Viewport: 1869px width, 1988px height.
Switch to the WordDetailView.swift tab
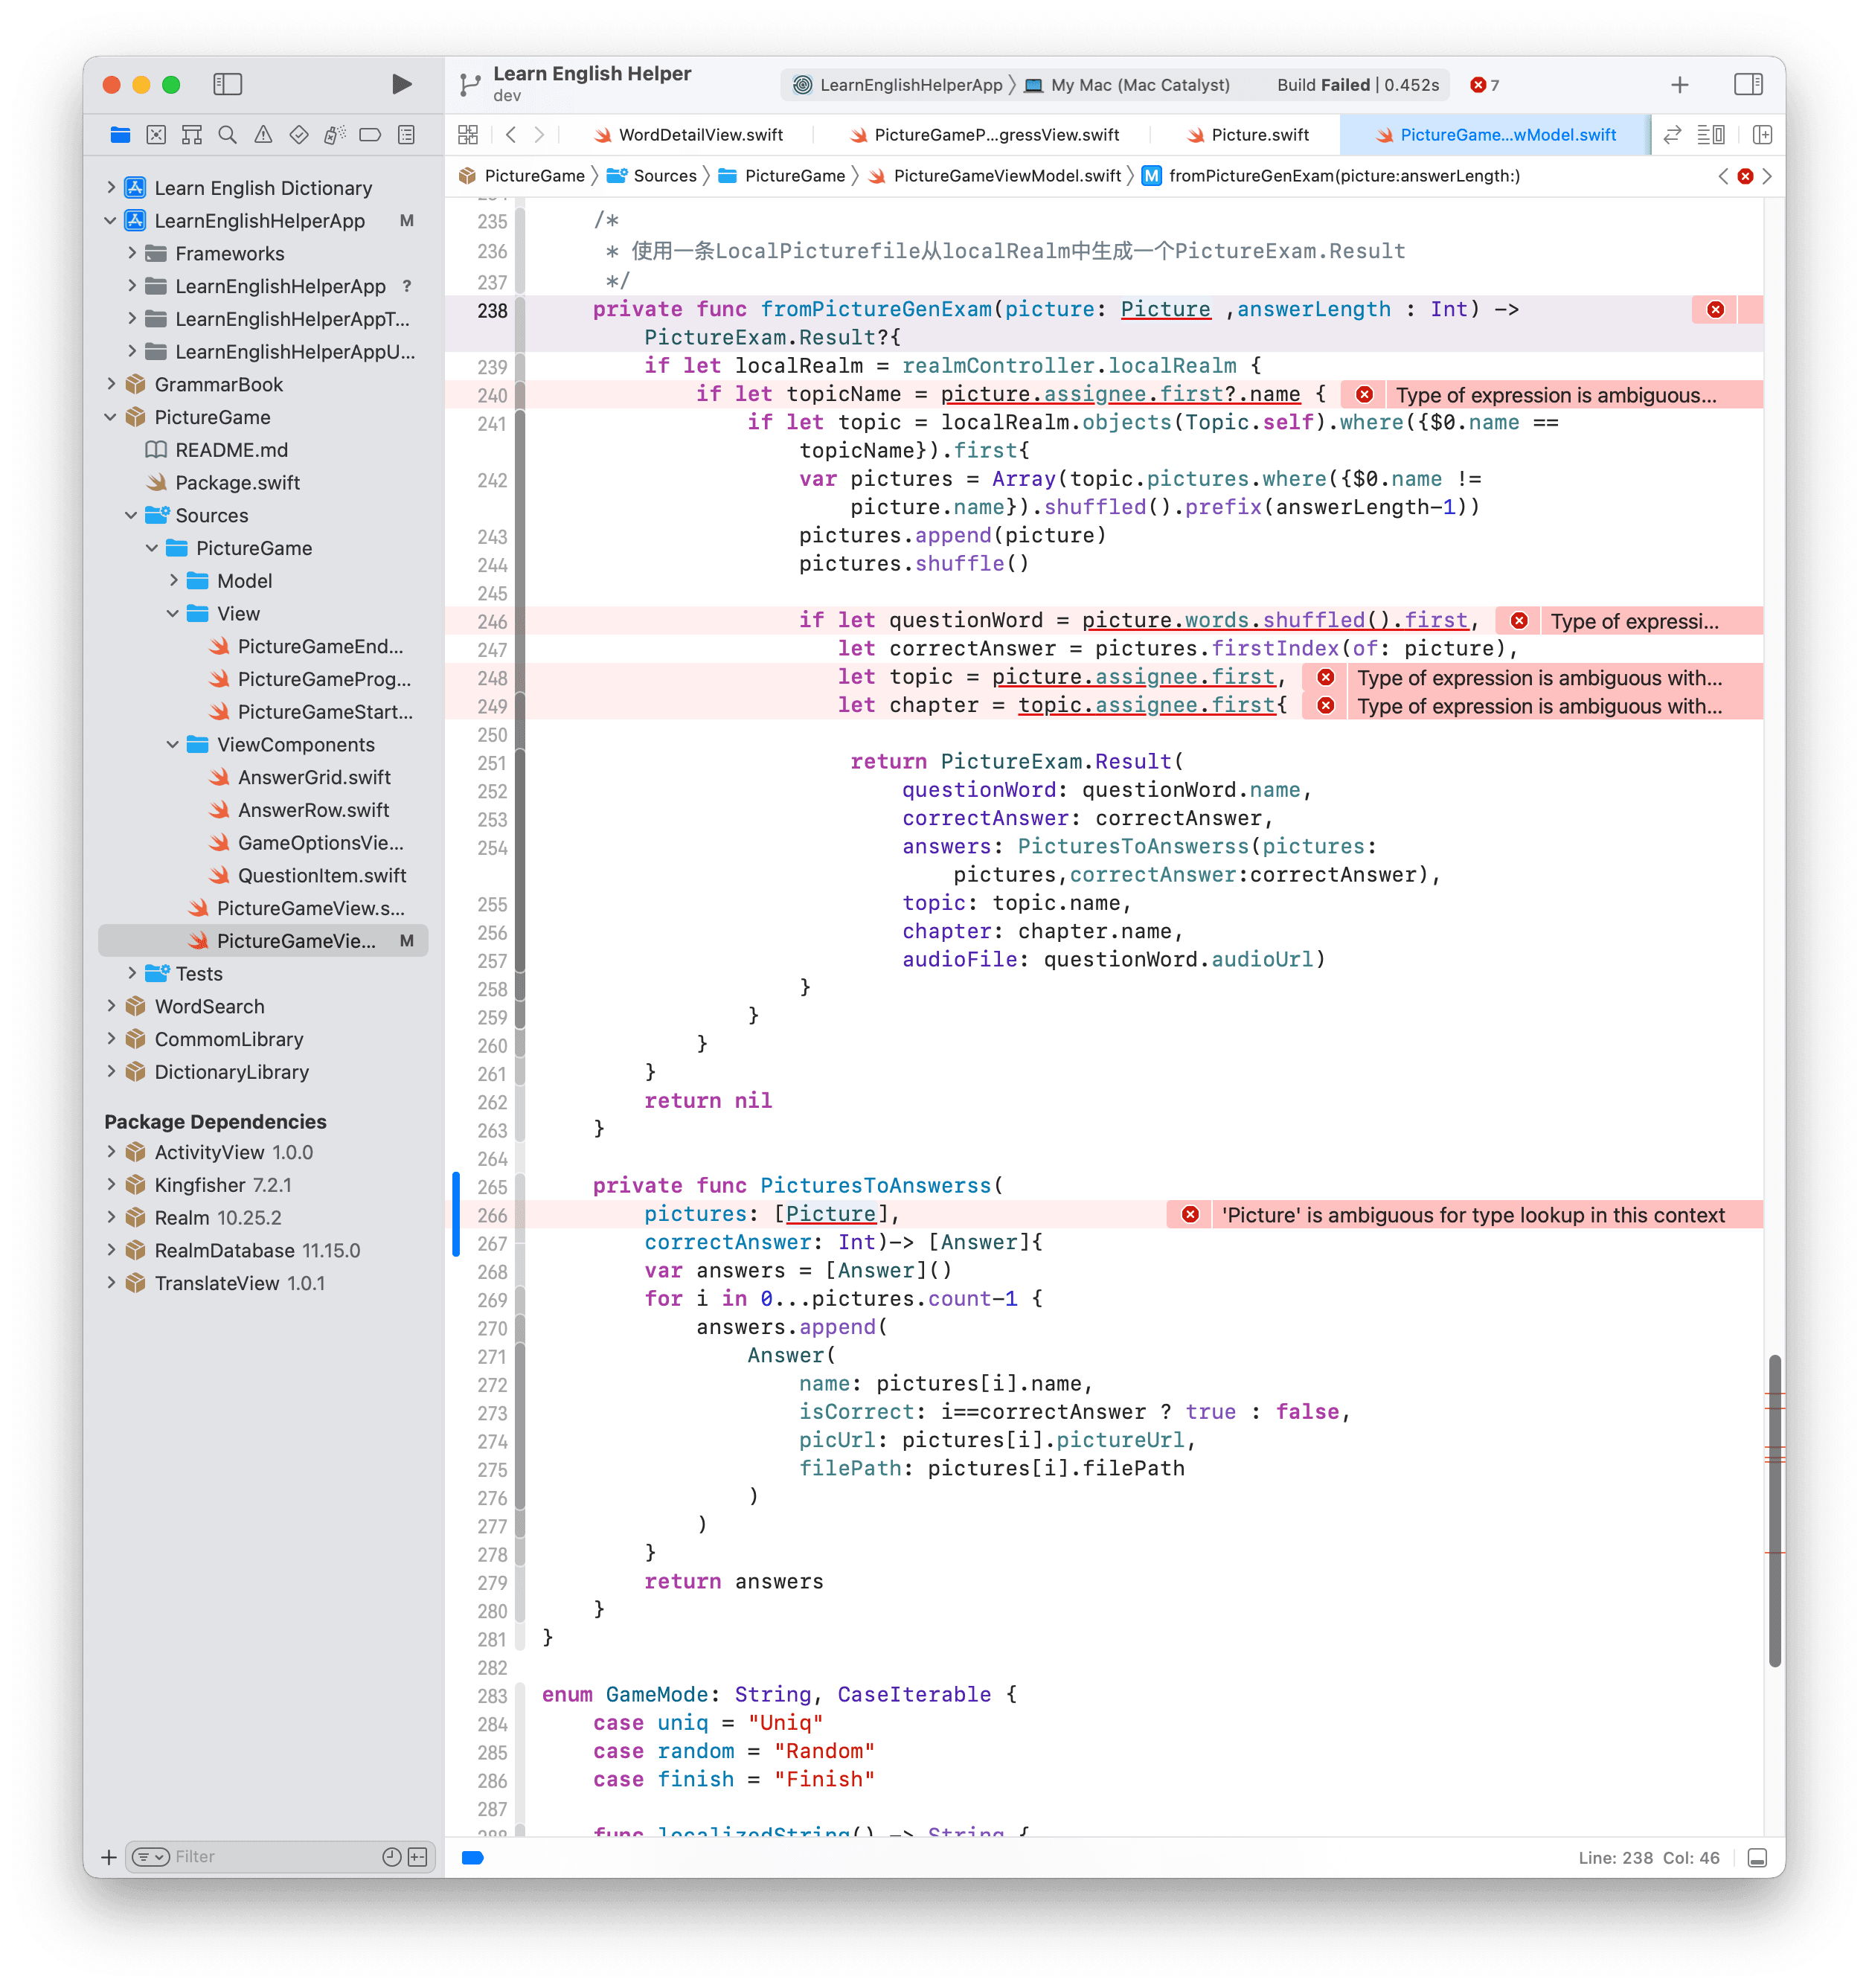pos(700,135)
